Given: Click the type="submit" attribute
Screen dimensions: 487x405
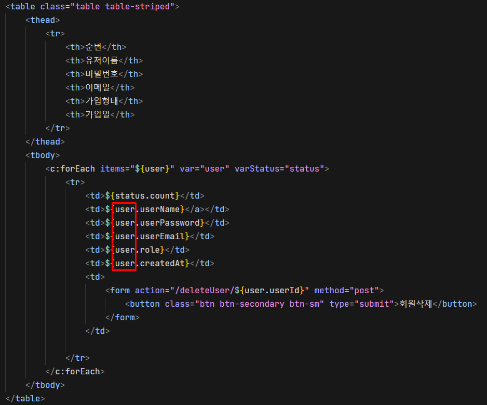Looking at the screenshot, I should point(361,304).
